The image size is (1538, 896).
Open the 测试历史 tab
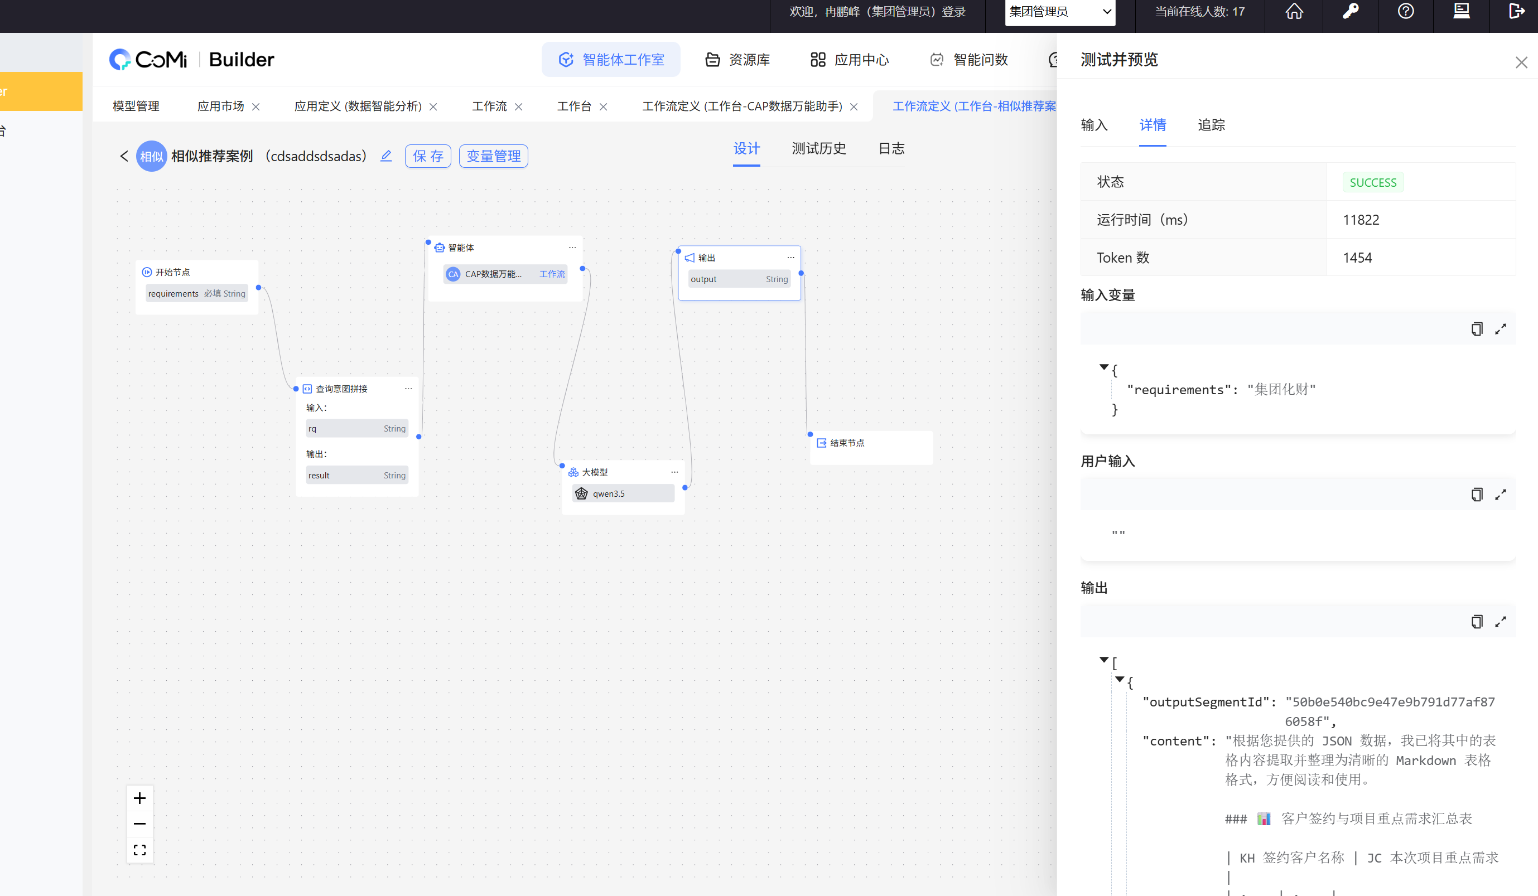coord(818,149)
